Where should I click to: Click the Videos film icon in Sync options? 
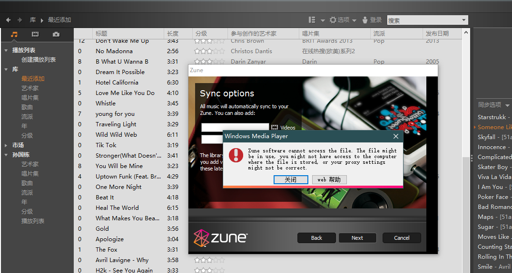point(275,127)
